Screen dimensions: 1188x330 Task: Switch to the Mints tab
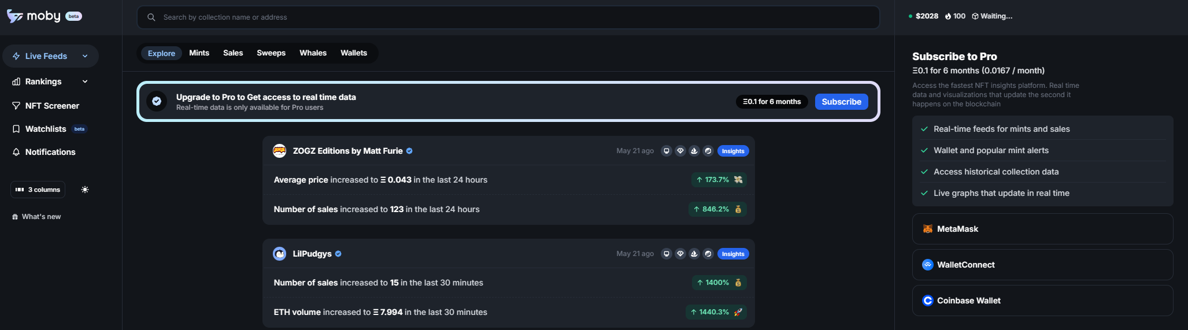click(199, 53)
